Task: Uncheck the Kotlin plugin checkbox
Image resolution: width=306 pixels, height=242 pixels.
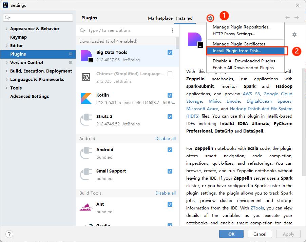Action: click(170, 95)
